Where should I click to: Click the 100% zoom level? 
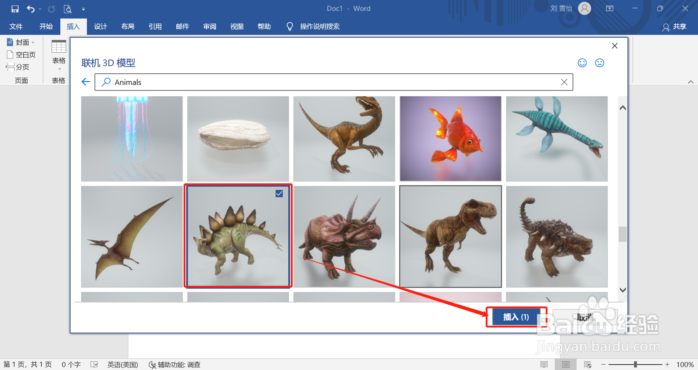coord(685,365)
